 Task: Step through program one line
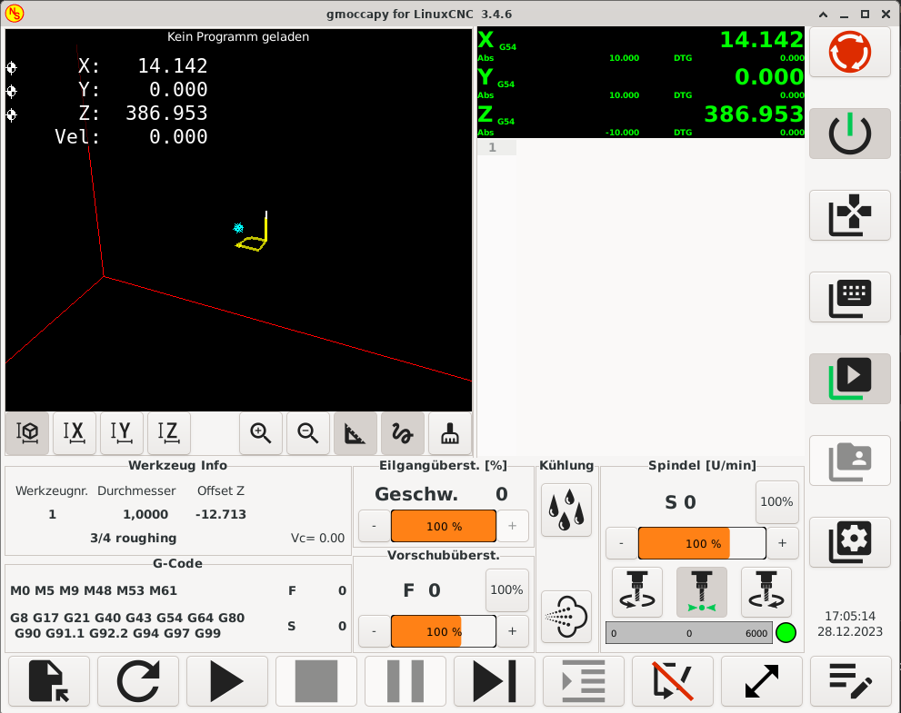pos(495,681)
